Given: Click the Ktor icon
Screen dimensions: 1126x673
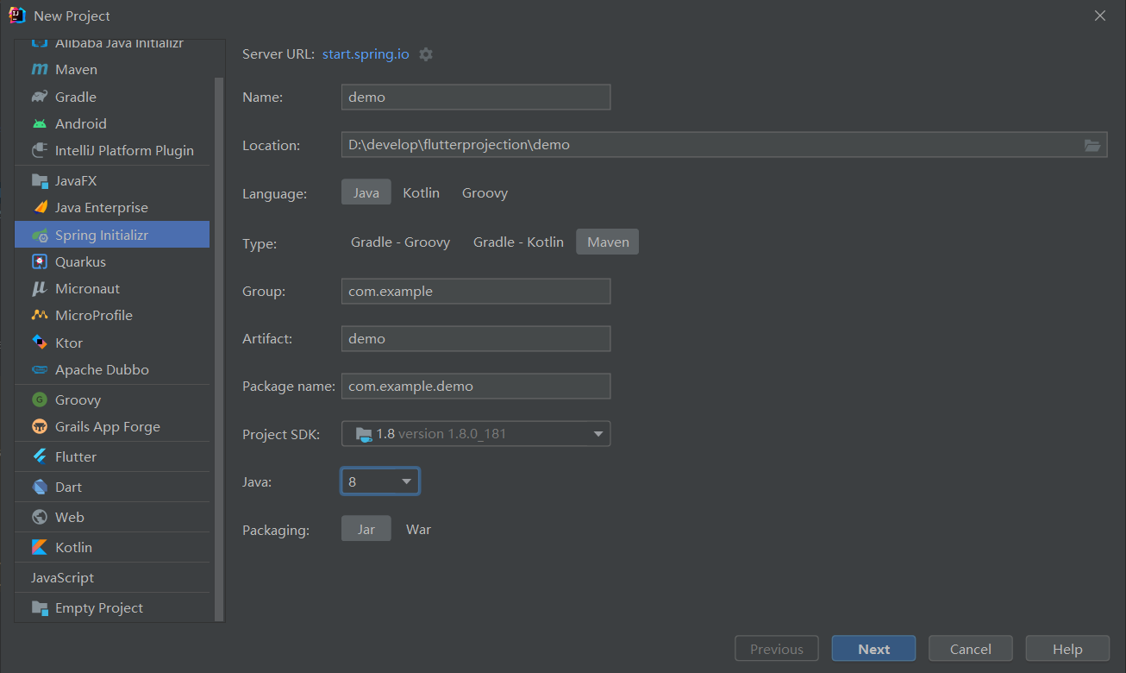Looking at the screenshot, I should pos(40,343).
